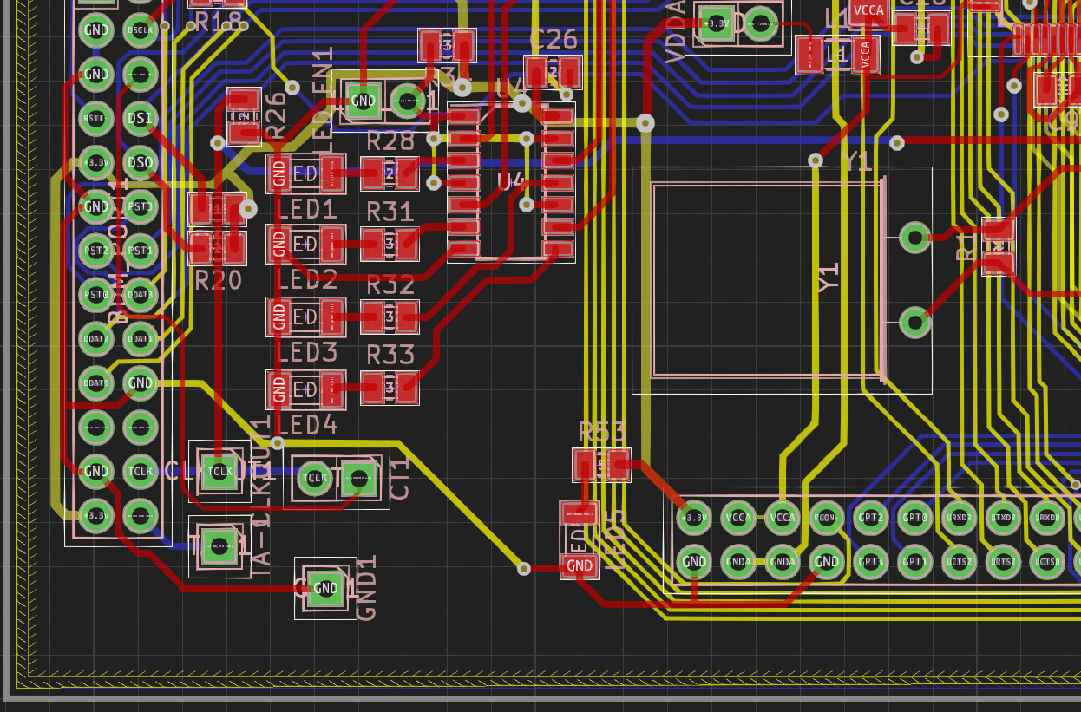The image size is (1081, 712).
Task: Select the lower round pad of crystal Y1
Action: point(915,322)
